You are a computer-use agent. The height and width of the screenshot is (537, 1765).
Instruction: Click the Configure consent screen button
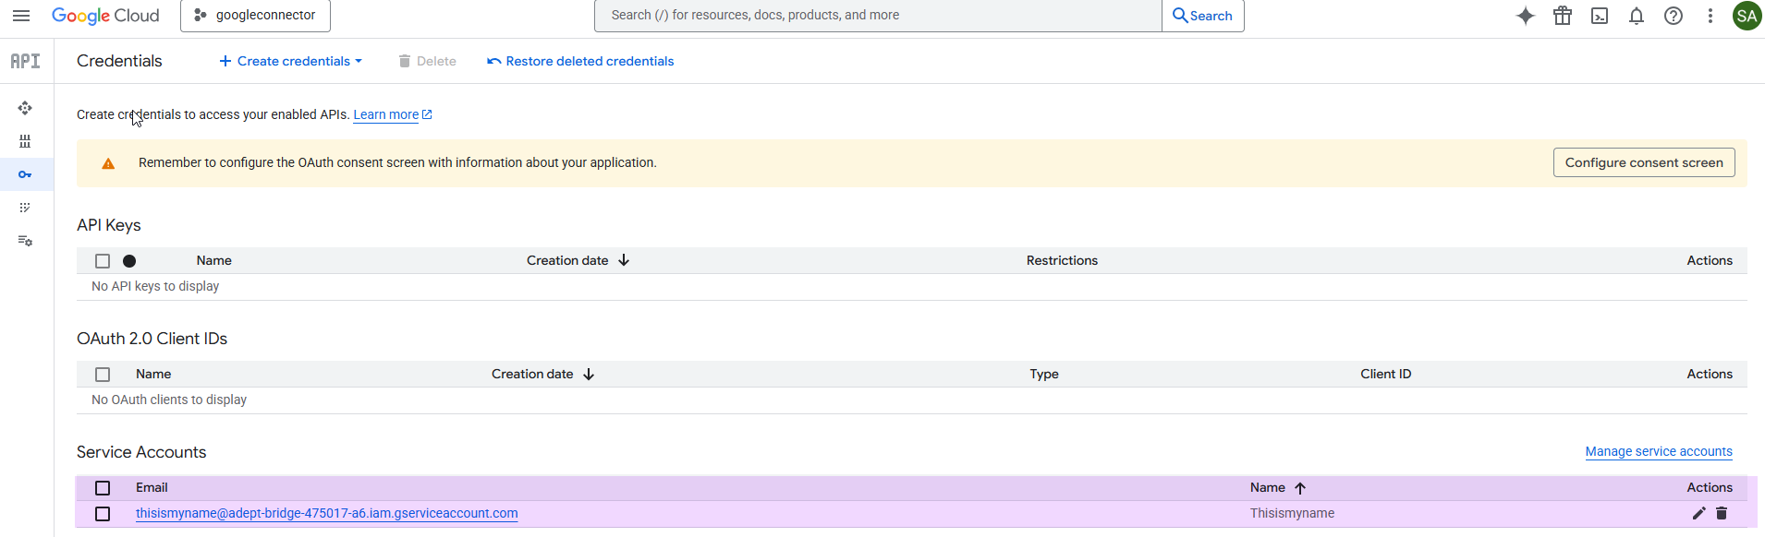[x=1643, y=162]
